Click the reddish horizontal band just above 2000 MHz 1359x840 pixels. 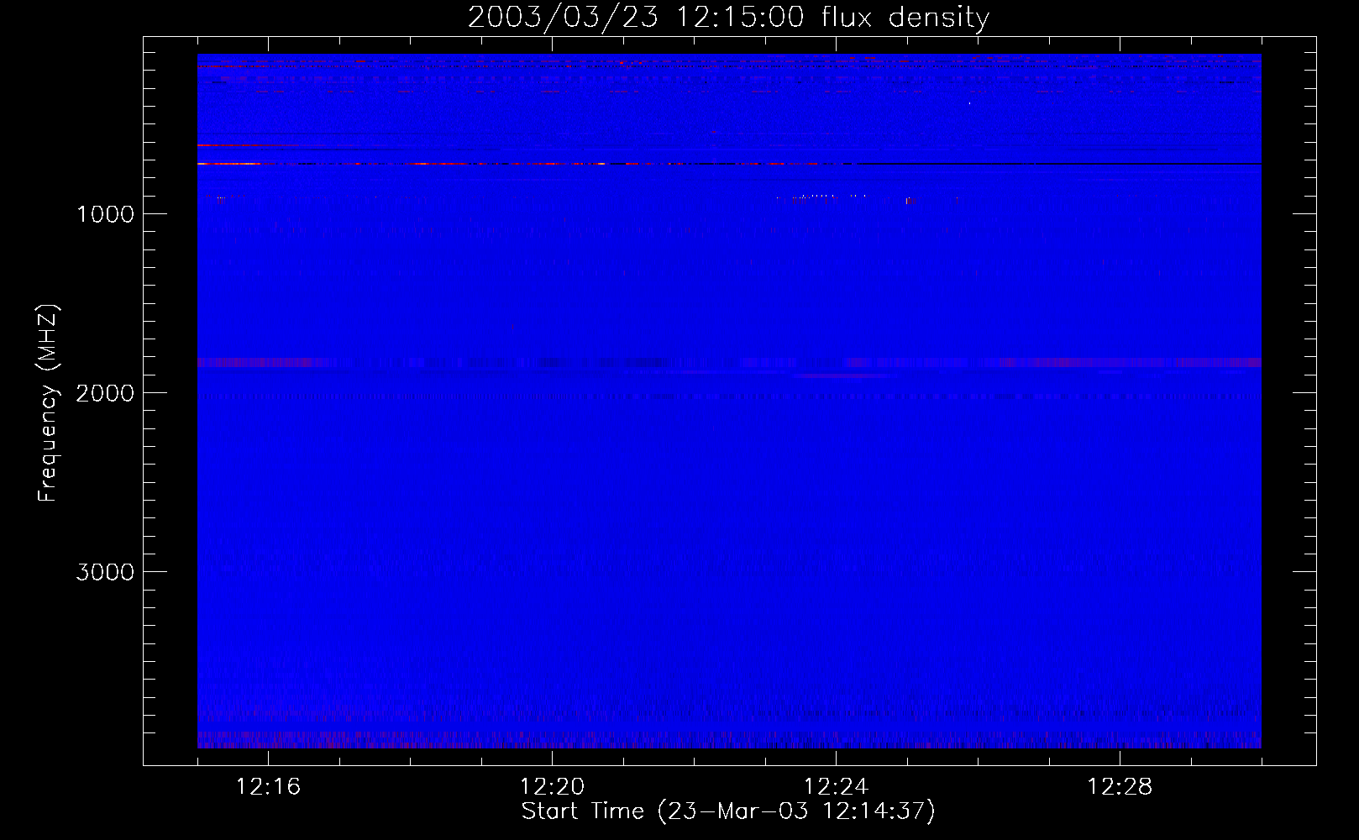(729, 363)
